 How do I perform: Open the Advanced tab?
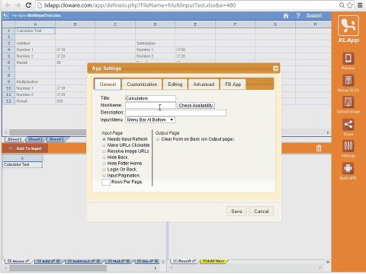click(204, 84)
